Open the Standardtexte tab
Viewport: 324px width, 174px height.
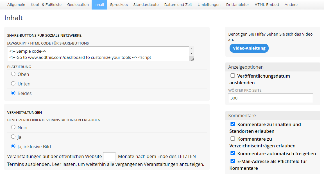146,4
